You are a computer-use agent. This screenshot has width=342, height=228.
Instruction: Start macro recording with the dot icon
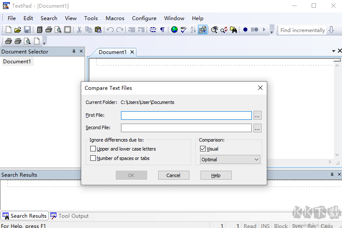pyautogui.click(x=245, y=30)
